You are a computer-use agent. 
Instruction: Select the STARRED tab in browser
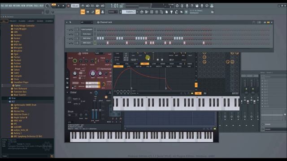(x=49, y=21)
